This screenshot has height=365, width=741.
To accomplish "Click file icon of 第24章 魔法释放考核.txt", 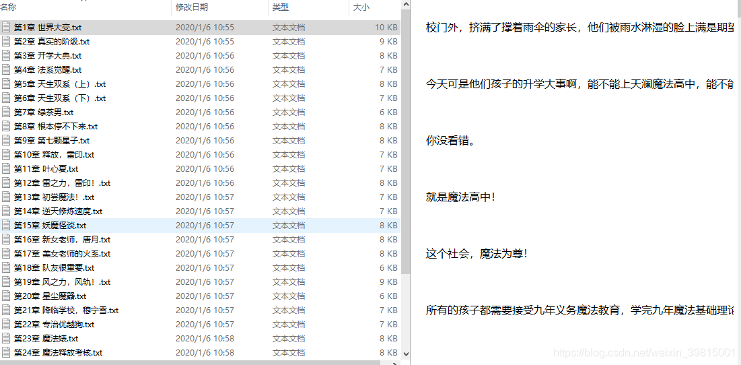I will pyautogui.click(x=5, y=353).
